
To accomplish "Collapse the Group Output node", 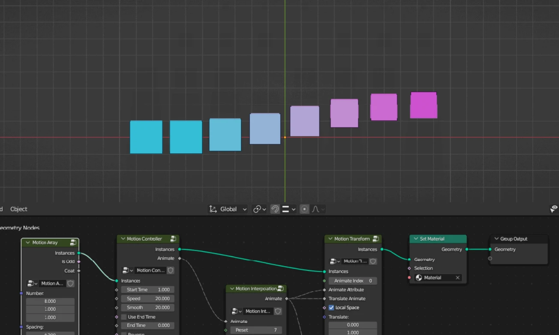I will [496, 239].
